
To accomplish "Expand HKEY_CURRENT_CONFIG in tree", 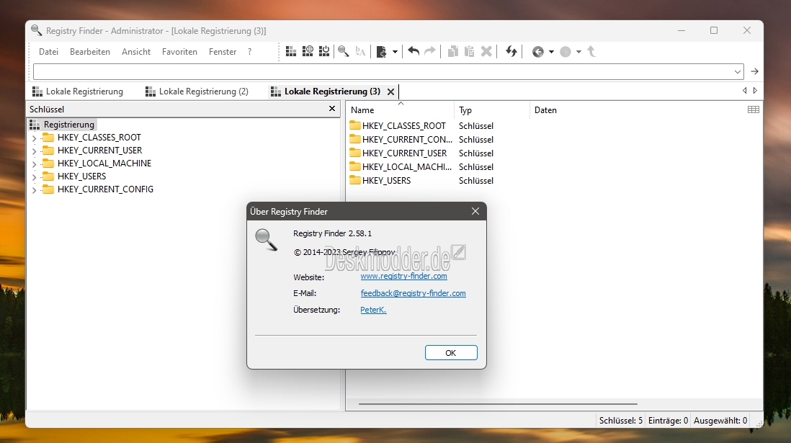I will coord(35,190).
